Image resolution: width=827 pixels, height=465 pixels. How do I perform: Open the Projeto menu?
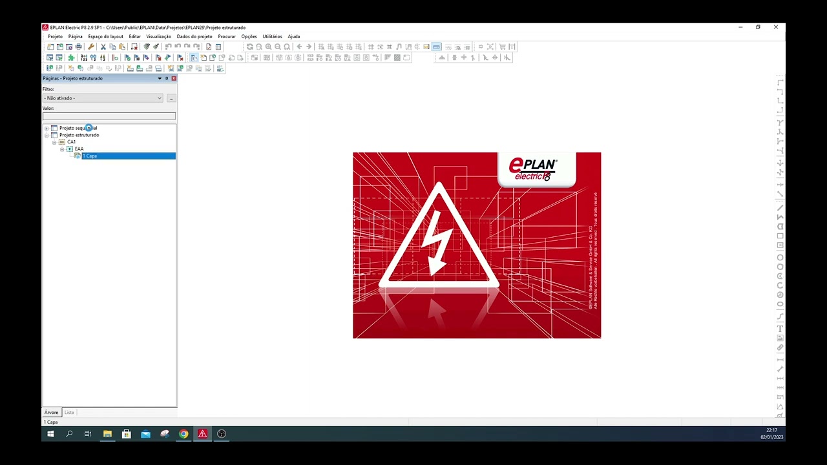pyautogui.click(x=55, y=36)
